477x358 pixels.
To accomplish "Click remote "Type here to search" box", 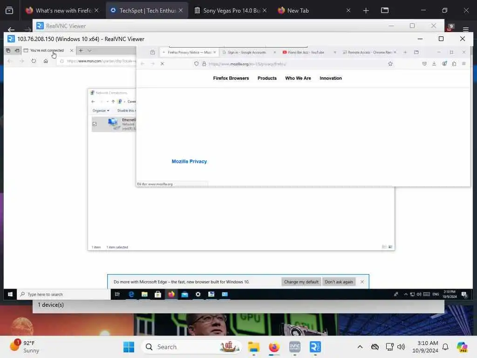I will [x=63, y=295].
